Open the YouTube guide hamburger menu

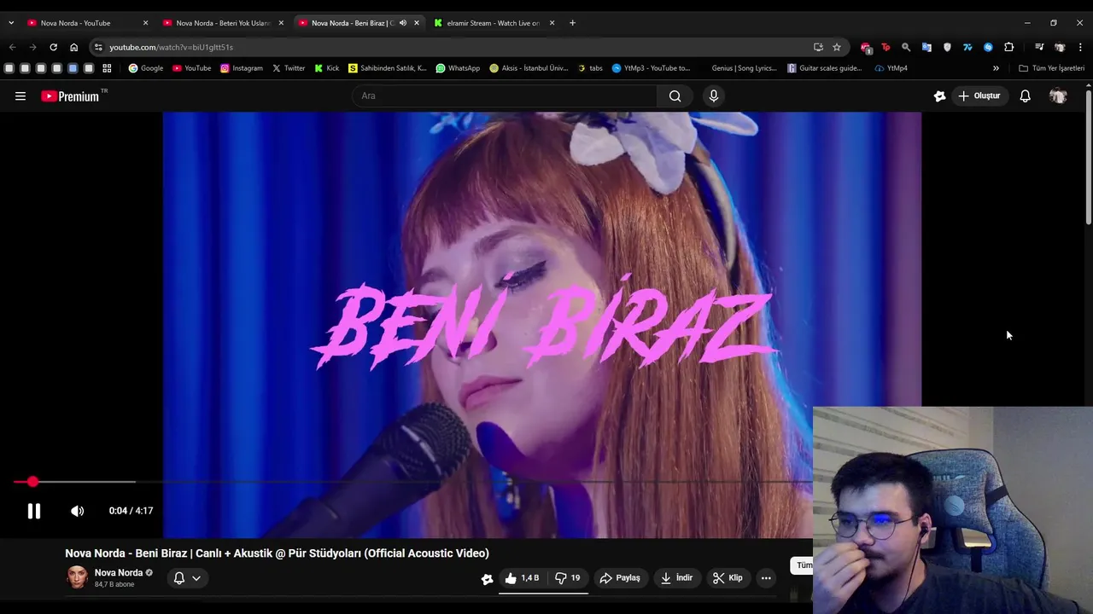(20, 96)
